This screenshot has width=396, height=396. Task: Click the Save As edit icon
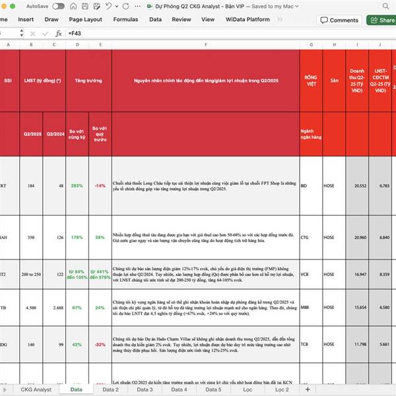96,7
